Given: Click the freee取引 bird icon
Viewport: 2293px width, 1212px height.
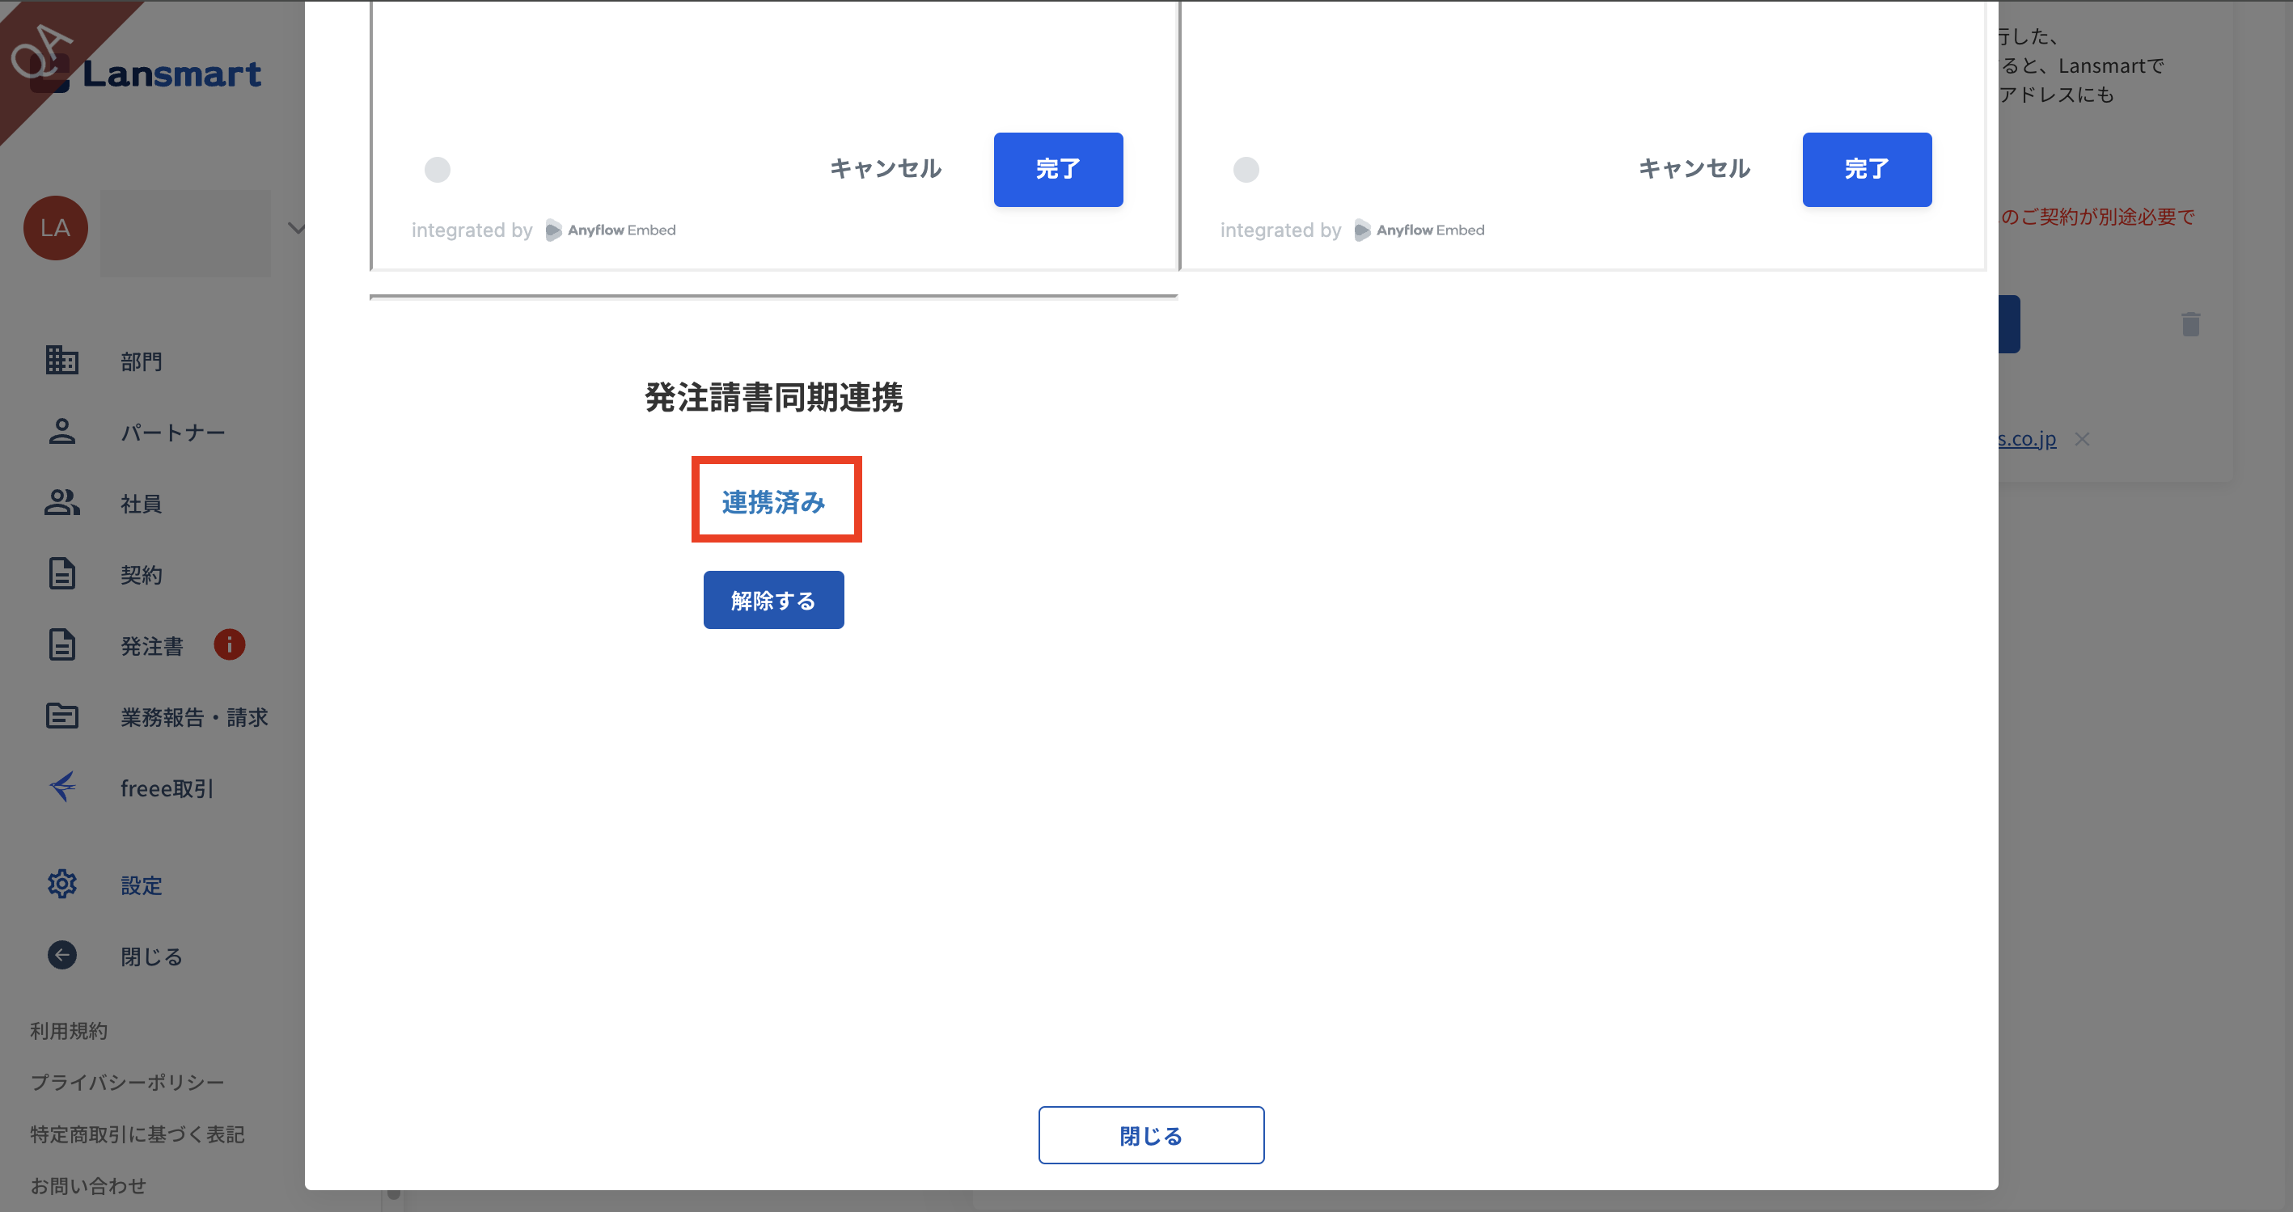Looking at the screenshot, I should point(61,787).
